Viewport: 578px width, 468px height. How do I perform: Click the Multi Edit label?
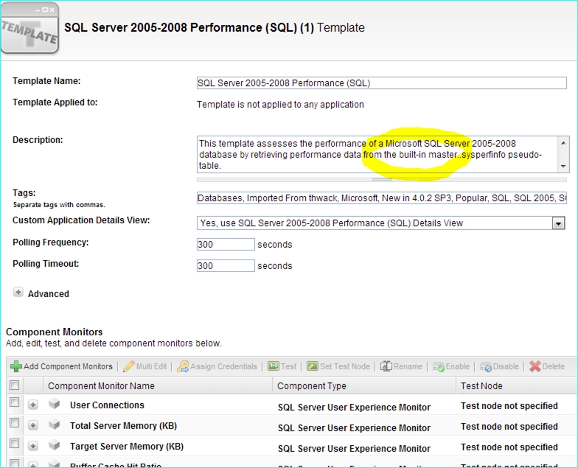click(x=152, y=366)
